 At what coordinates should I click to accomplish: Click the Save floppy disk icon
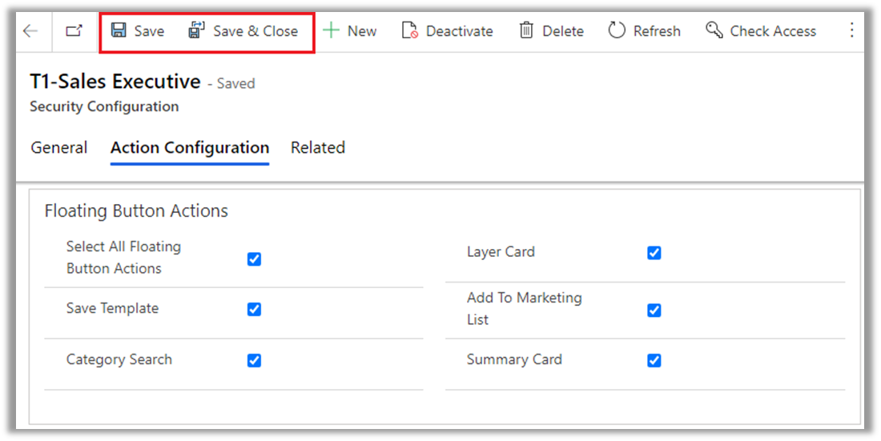(119, 31)
